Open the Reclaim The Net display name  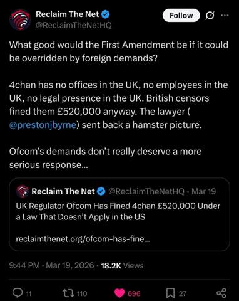pyautogui.click(x=68, y=14)
